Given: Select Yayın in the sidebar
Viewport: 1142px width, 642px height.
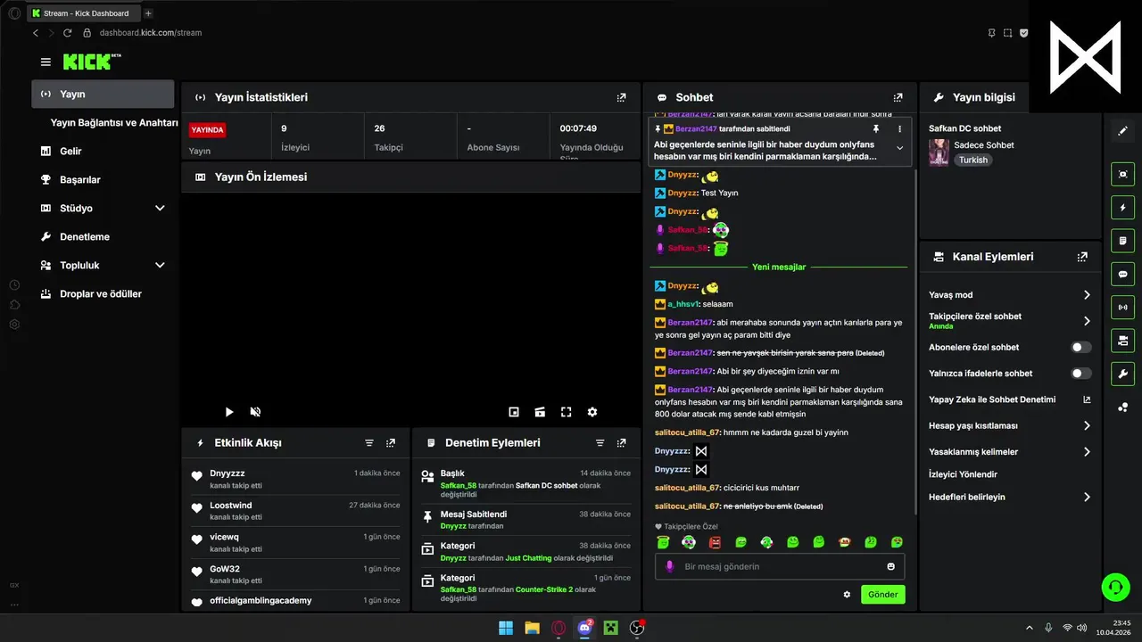Looking at the screenshot, I should click(x=103, y=95).
